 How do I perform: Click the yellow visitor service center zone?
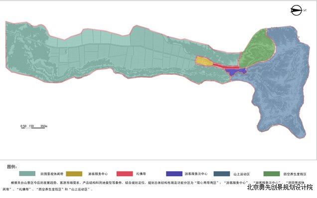tap(203, 61)
